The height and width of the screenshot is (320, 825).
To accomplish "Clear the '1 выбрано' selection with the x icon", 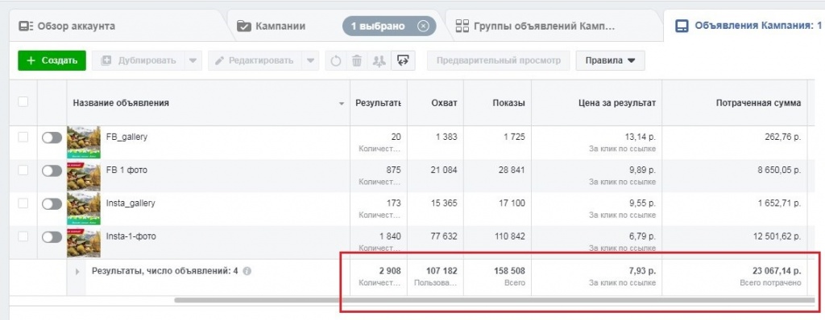I will coord(423,26).
